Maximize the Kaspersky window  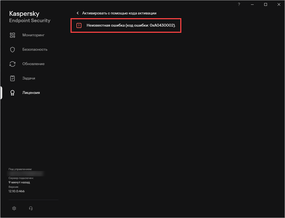(x=265, y=4)
